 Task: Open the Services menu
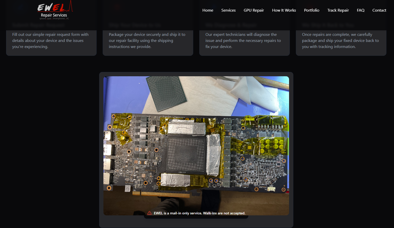pos(228,10)
